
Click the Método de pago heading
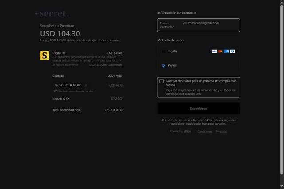[170, 40]
